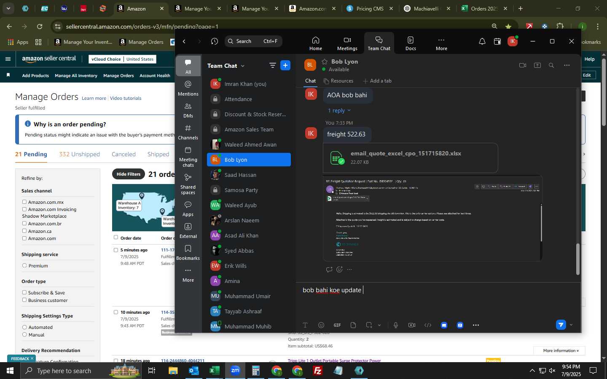
Task: Open the freight quotation email screenshot
Action: [x=432, y=218]
